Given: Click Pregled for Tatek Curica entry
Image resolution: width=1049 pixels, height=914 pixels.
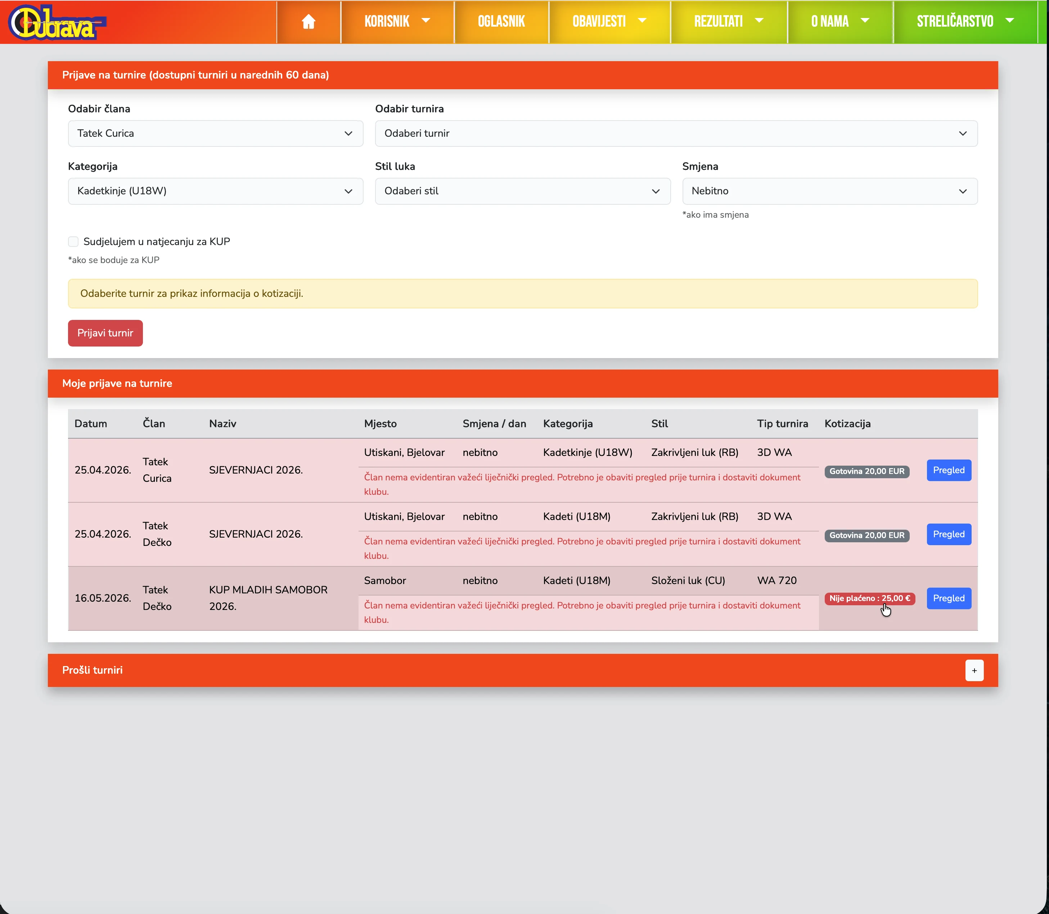Looking at the screenshot, I should coord(948,470).
